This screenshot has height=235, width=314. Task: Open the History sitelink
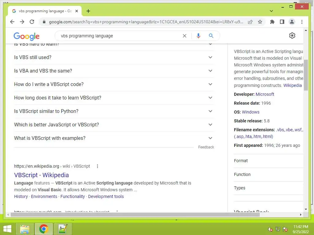21,197
